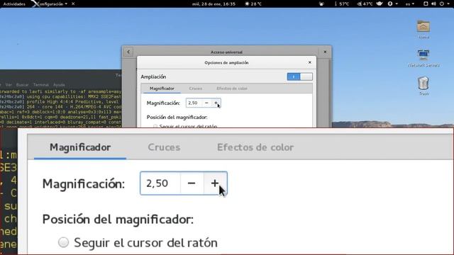Select Seguir el cursor radio in small dialog
This screenshot has height=255, width=454.
click(x=155, y=126)
